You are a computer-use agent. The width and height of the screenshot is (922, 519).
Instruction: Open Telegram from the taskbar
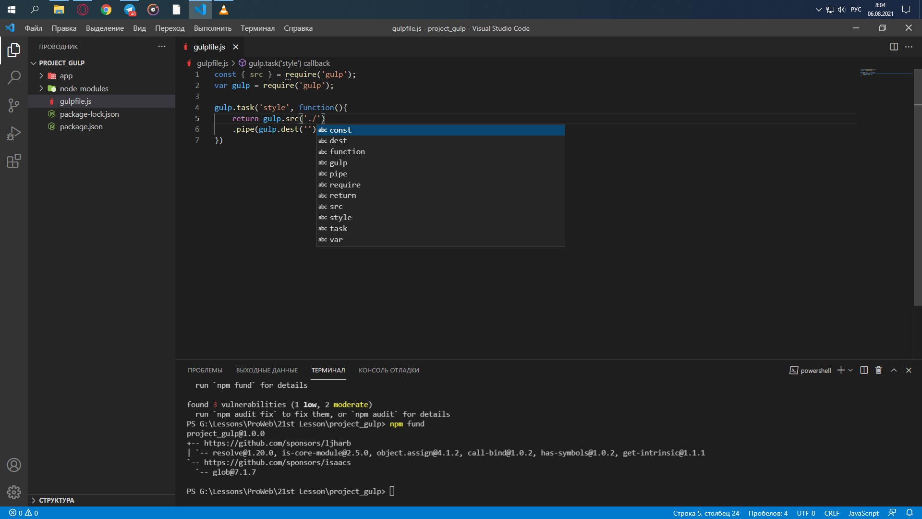coord(130,10)
